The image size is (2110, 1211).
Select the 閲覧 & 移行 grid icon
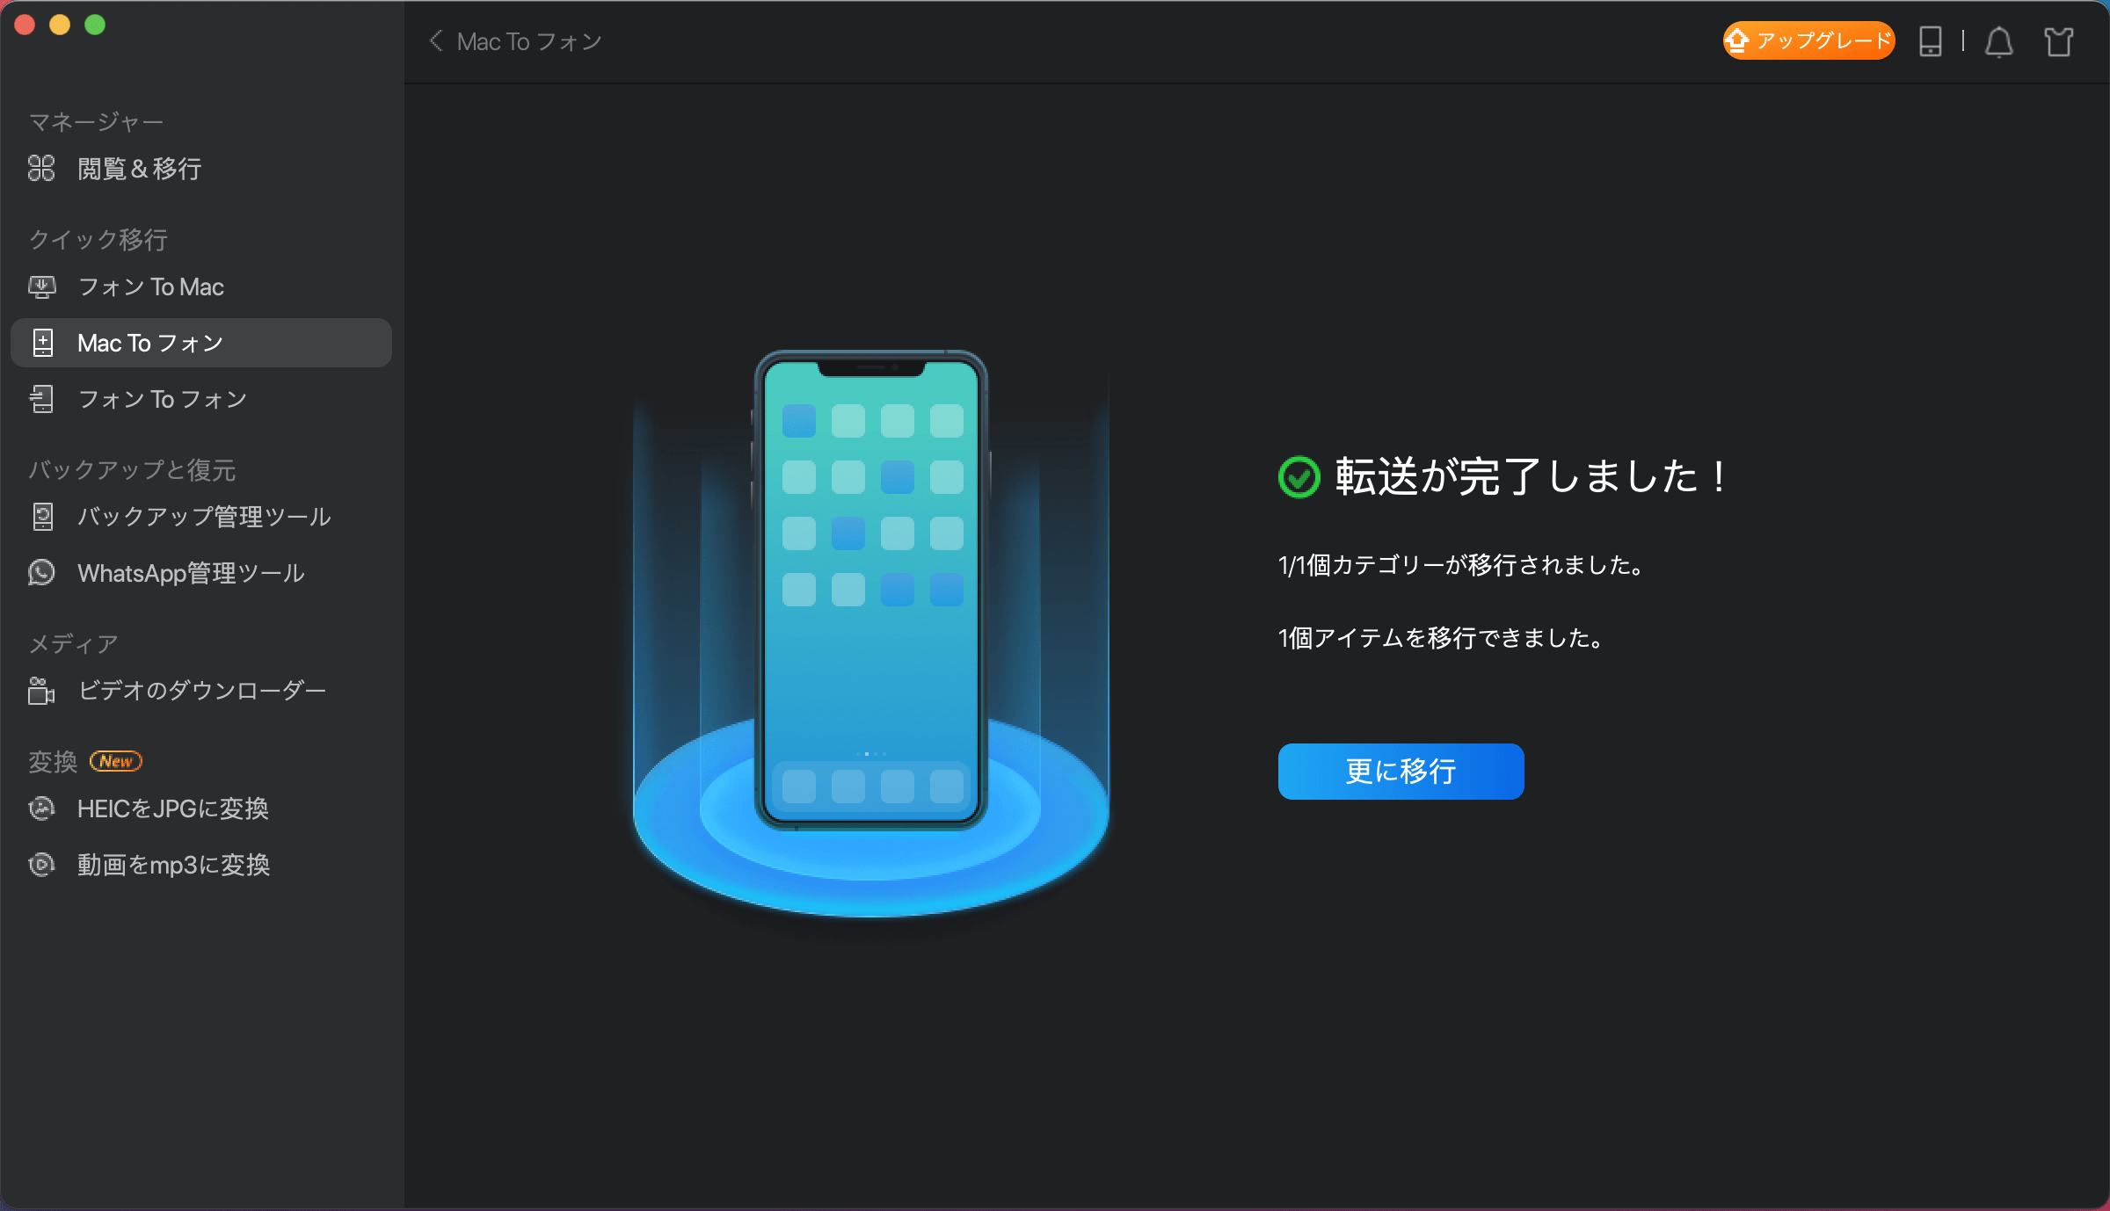coord(41,169)
